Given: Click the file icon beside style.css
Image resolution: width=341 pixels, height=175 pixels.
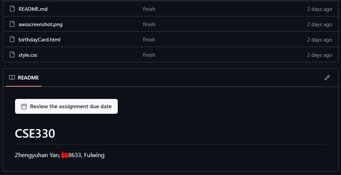Looking at the screenshot, I should point(12,55).
